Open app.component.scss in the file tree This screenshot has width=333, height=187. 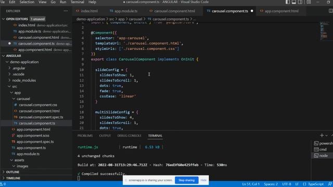coord(33,136)
